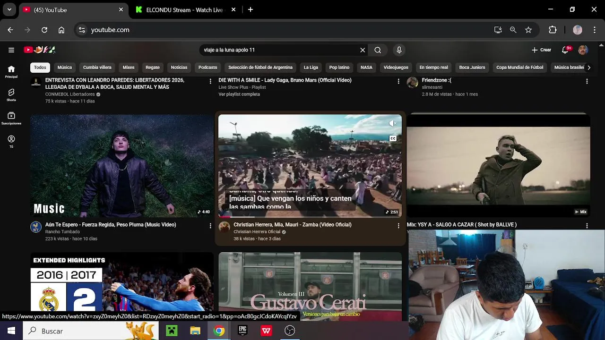Open options for YSY A mix

587,226
